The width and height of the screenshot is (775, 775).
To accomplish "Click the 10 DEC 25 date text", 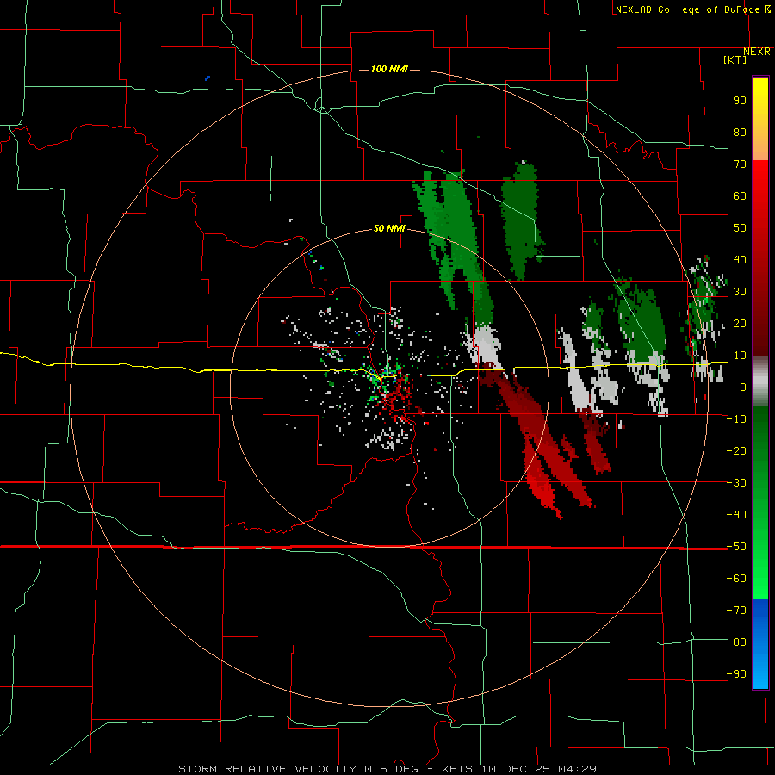I will [x=516, y=769].
